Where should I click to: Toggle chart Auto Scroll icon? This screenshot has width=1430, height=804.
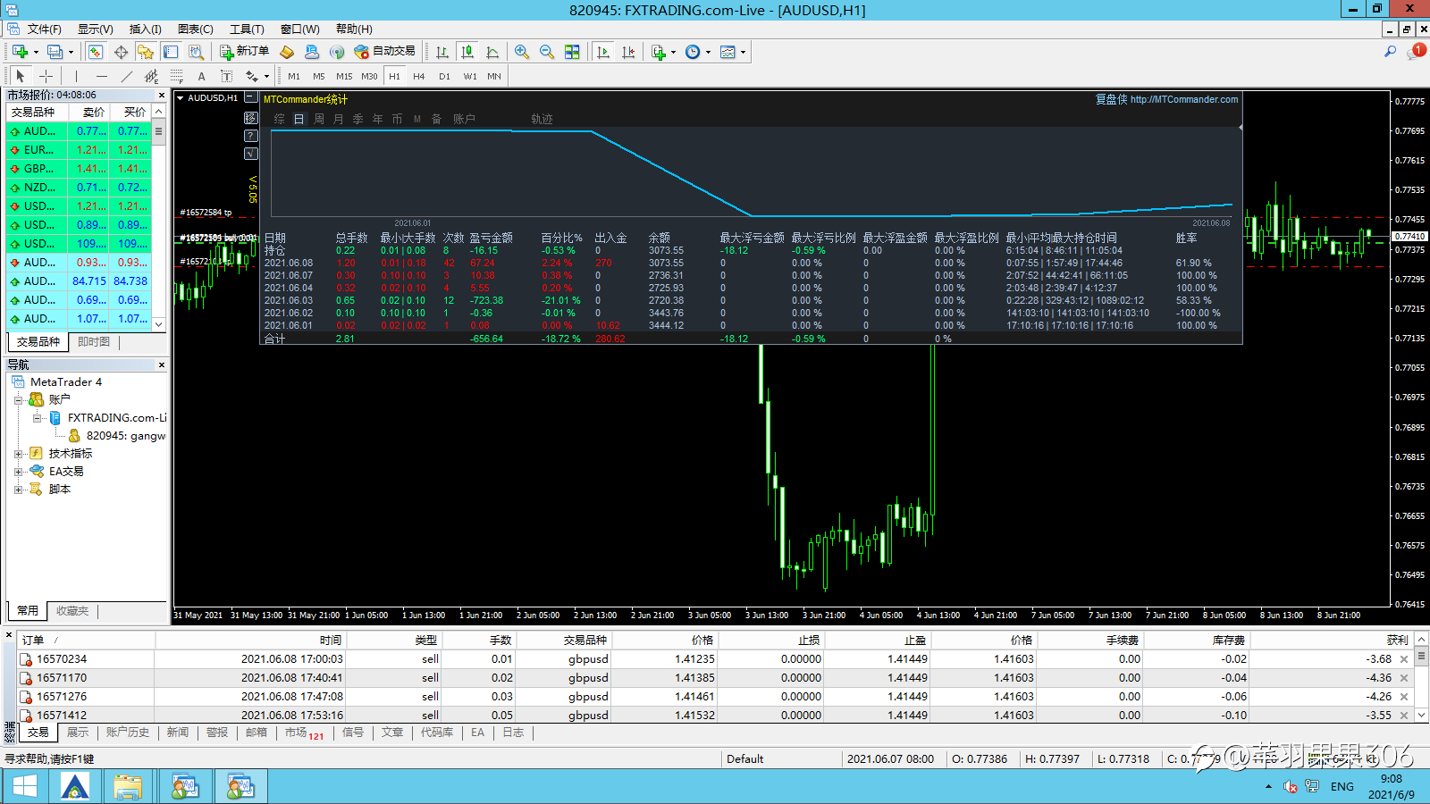tap(603, 52)
